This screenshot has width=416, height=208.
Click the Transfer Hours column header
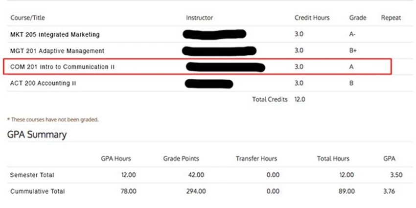[x=256, y=159]
